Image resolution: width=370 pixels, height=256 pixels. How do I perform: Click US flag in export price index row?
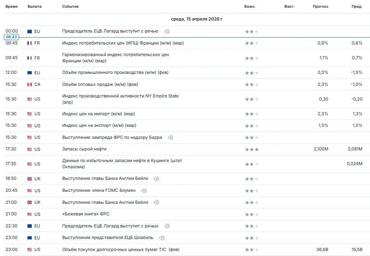[x=29, y=126]
